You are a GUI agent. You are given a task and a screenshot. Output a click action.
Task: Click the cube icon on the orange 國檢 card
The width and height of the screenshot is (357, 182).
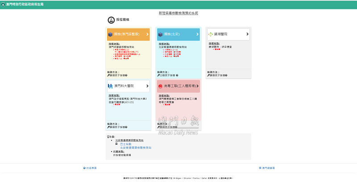coord(110,34)
